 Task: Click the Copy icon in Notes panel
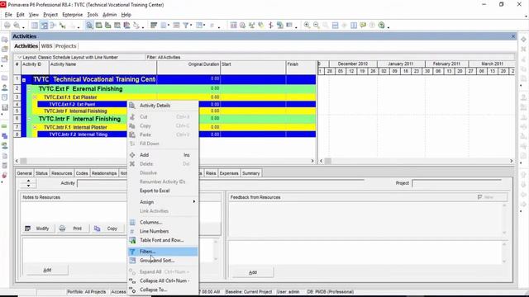click(98, 229)
